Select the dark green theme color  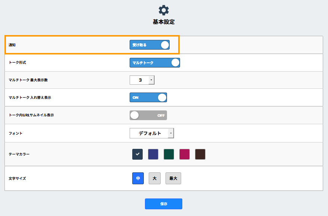(x=169, y=154)
